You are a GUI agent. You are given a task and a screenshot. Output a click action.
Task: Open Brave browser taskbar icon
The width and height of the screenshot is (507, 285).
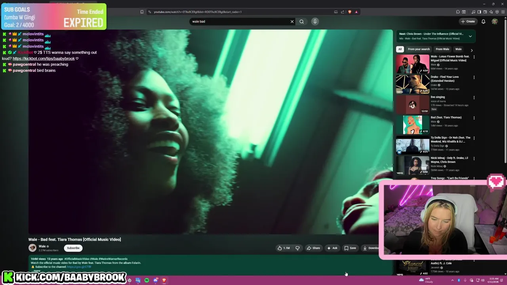pos(164,280)
